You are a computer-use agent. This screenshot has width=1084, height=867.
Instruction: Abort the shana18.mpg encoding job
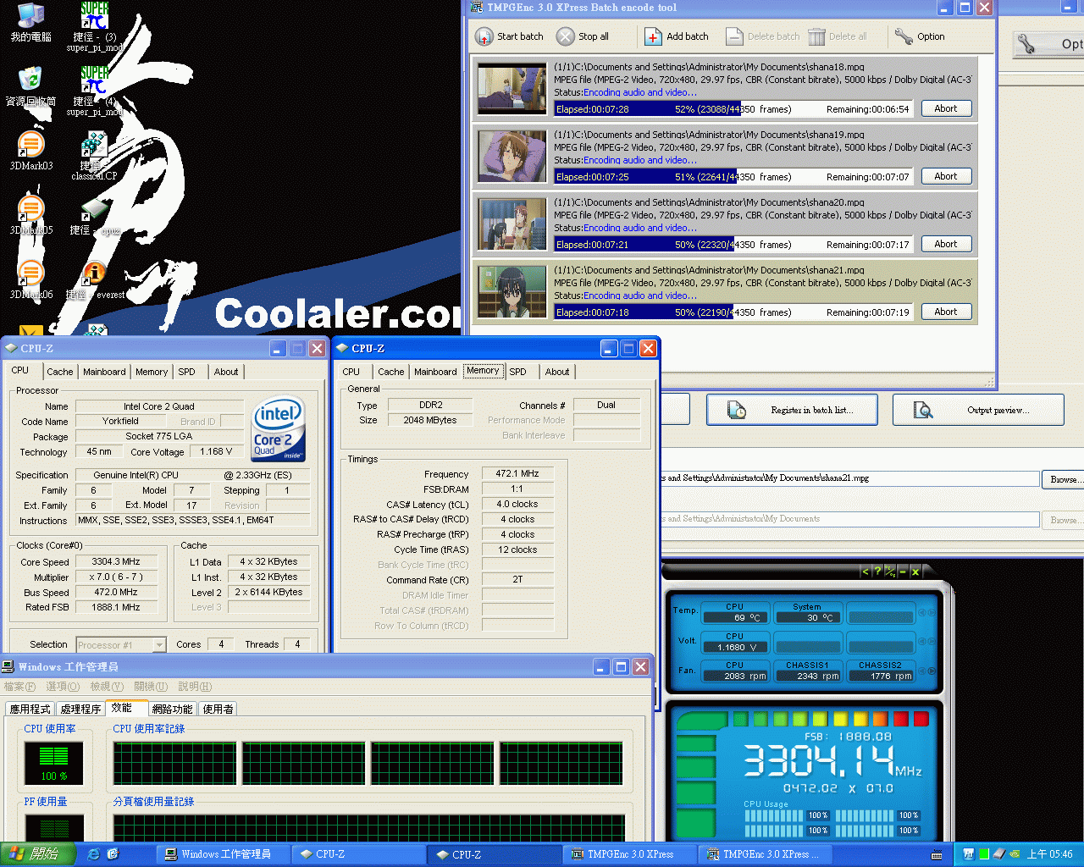point(946,108)
